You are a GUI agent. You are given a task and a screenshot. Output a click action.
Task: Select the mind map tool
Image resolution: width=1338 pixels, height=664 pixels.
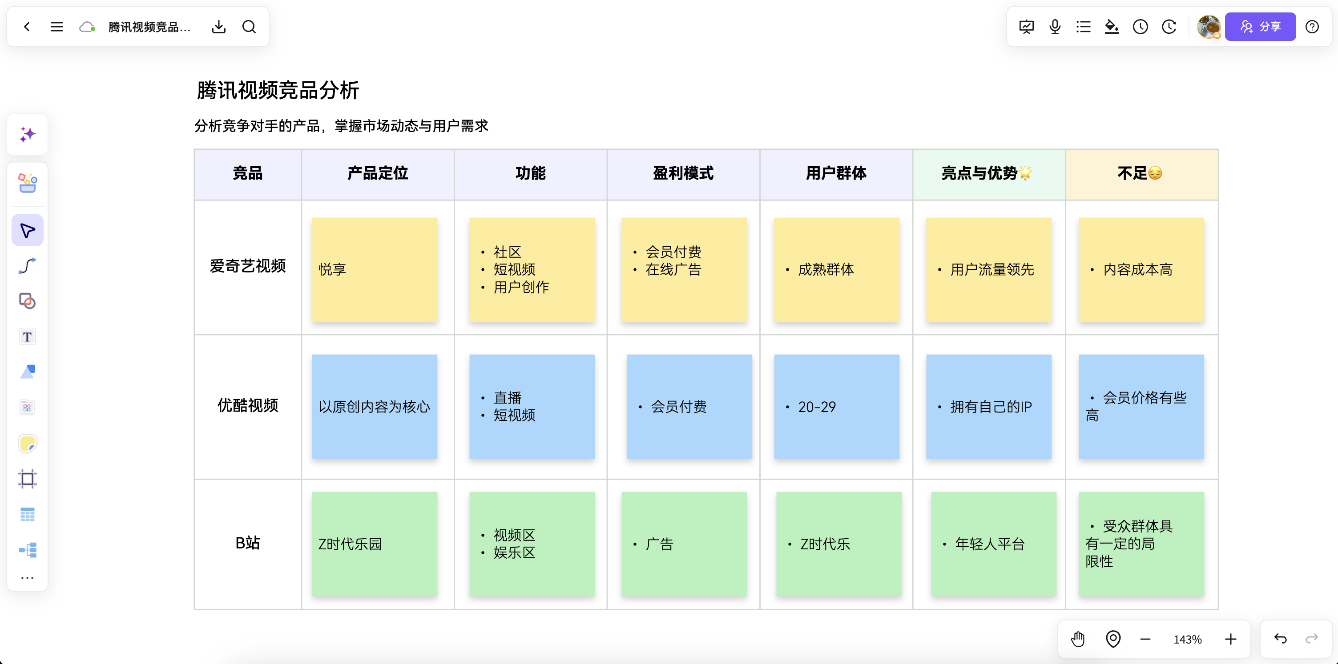(x=28, y=550)
